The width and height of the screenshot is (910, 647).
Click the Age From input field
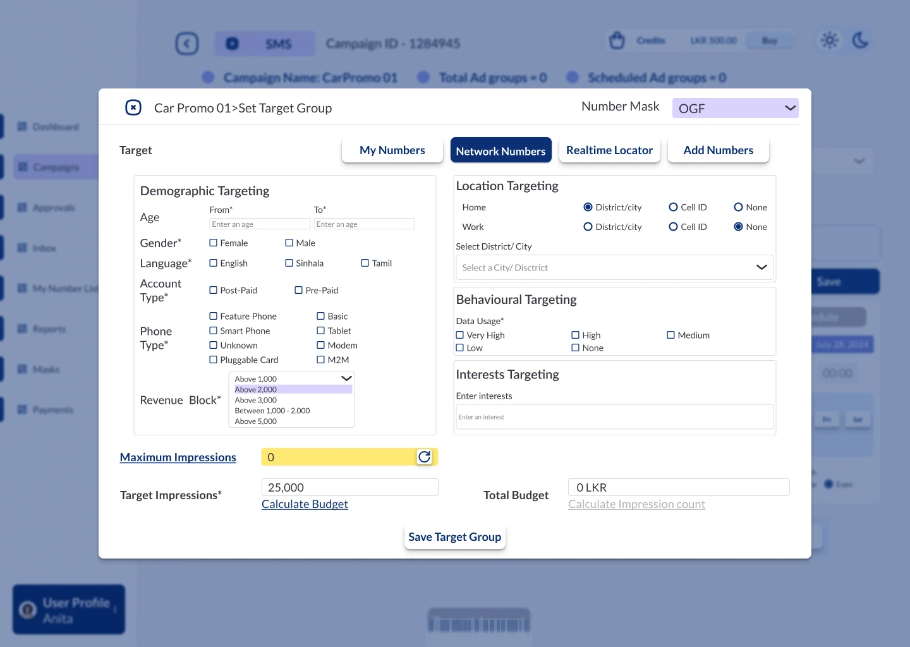click(260, 224)
